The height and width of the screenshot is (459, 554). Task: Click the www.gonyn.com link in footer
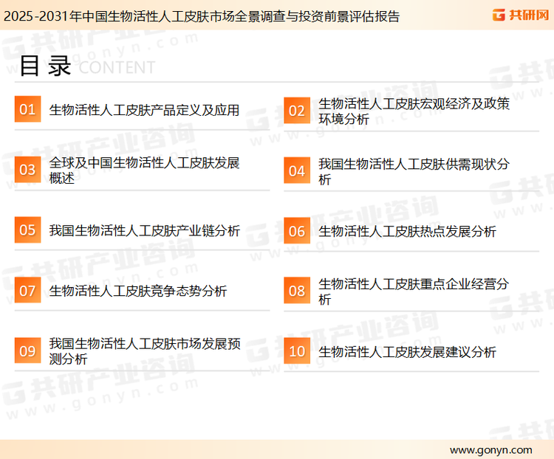point(491,450)
